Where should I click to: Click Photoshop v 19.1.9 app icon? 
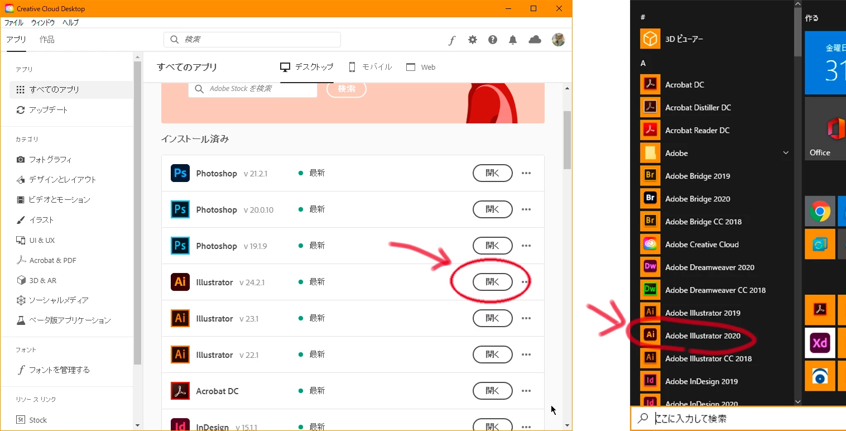[x=180, y=246]
